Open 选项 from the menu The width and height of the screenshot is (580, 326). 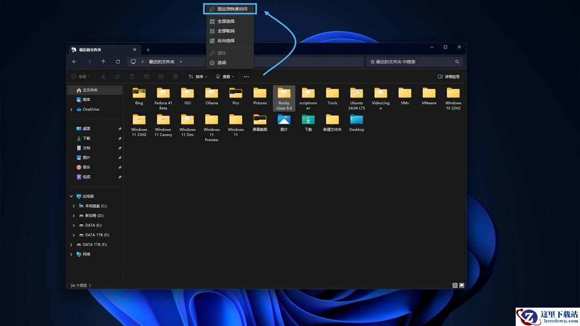tap(230, 62)
